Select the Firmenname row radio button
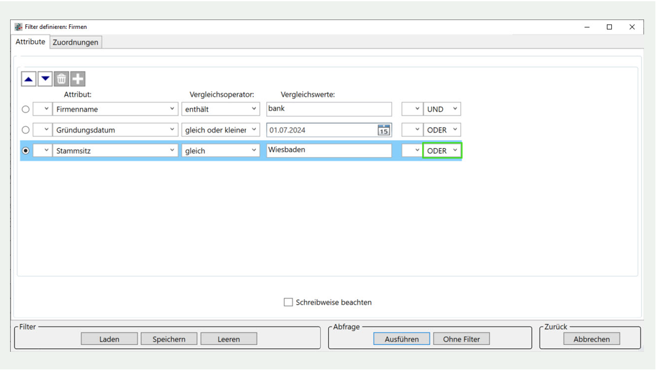656x370 pixels. tap(26, 109)
